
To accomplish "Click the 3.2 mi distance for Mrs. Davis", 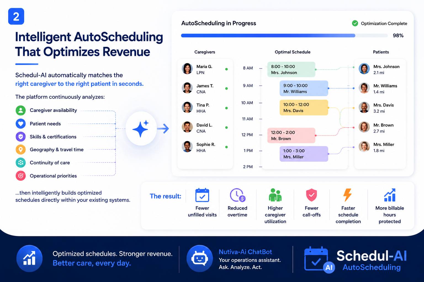I will (x=379, y=111).
